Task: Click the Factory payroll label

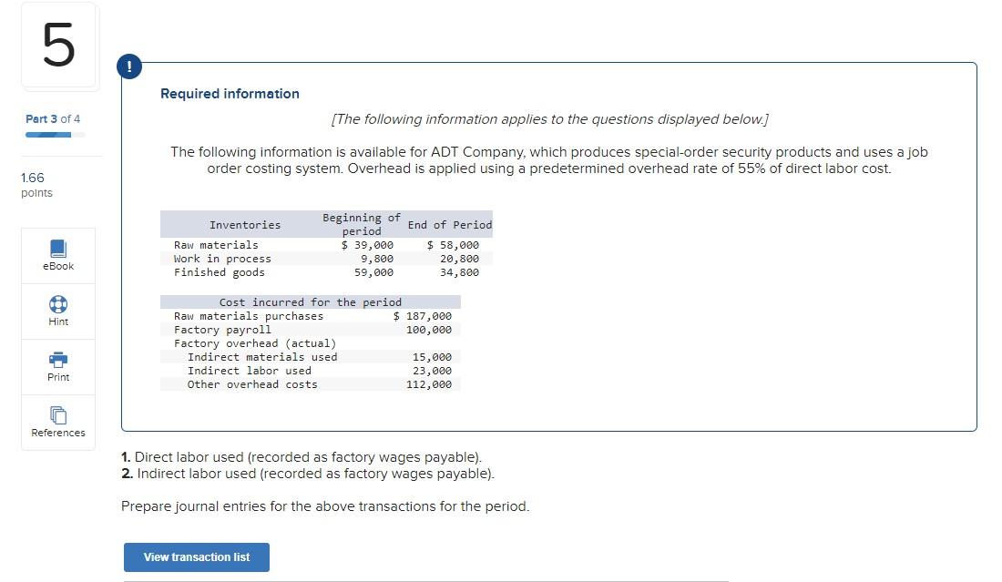Action: [222, 330]
